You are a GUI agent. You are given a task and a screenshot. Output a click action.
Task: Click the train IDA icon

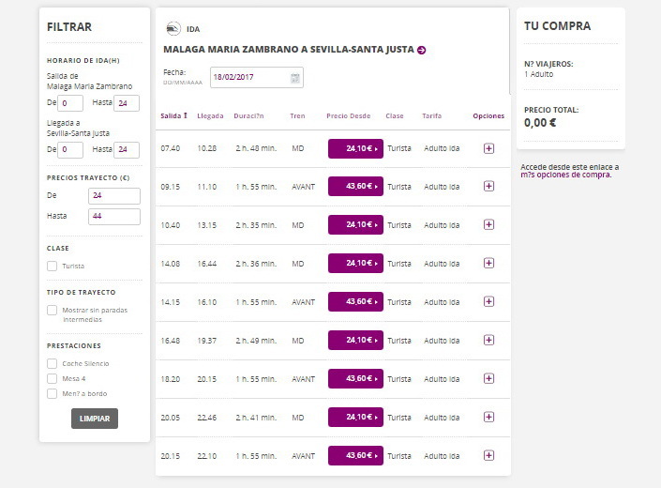click(x=173, y=28)
